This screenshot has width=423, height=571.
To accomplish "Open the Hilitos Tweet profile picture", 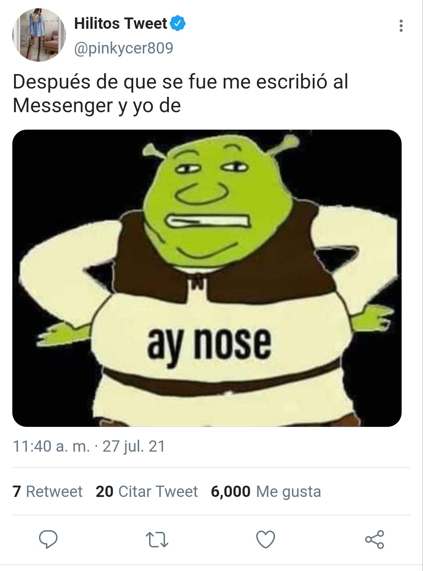I will (39, 35).
